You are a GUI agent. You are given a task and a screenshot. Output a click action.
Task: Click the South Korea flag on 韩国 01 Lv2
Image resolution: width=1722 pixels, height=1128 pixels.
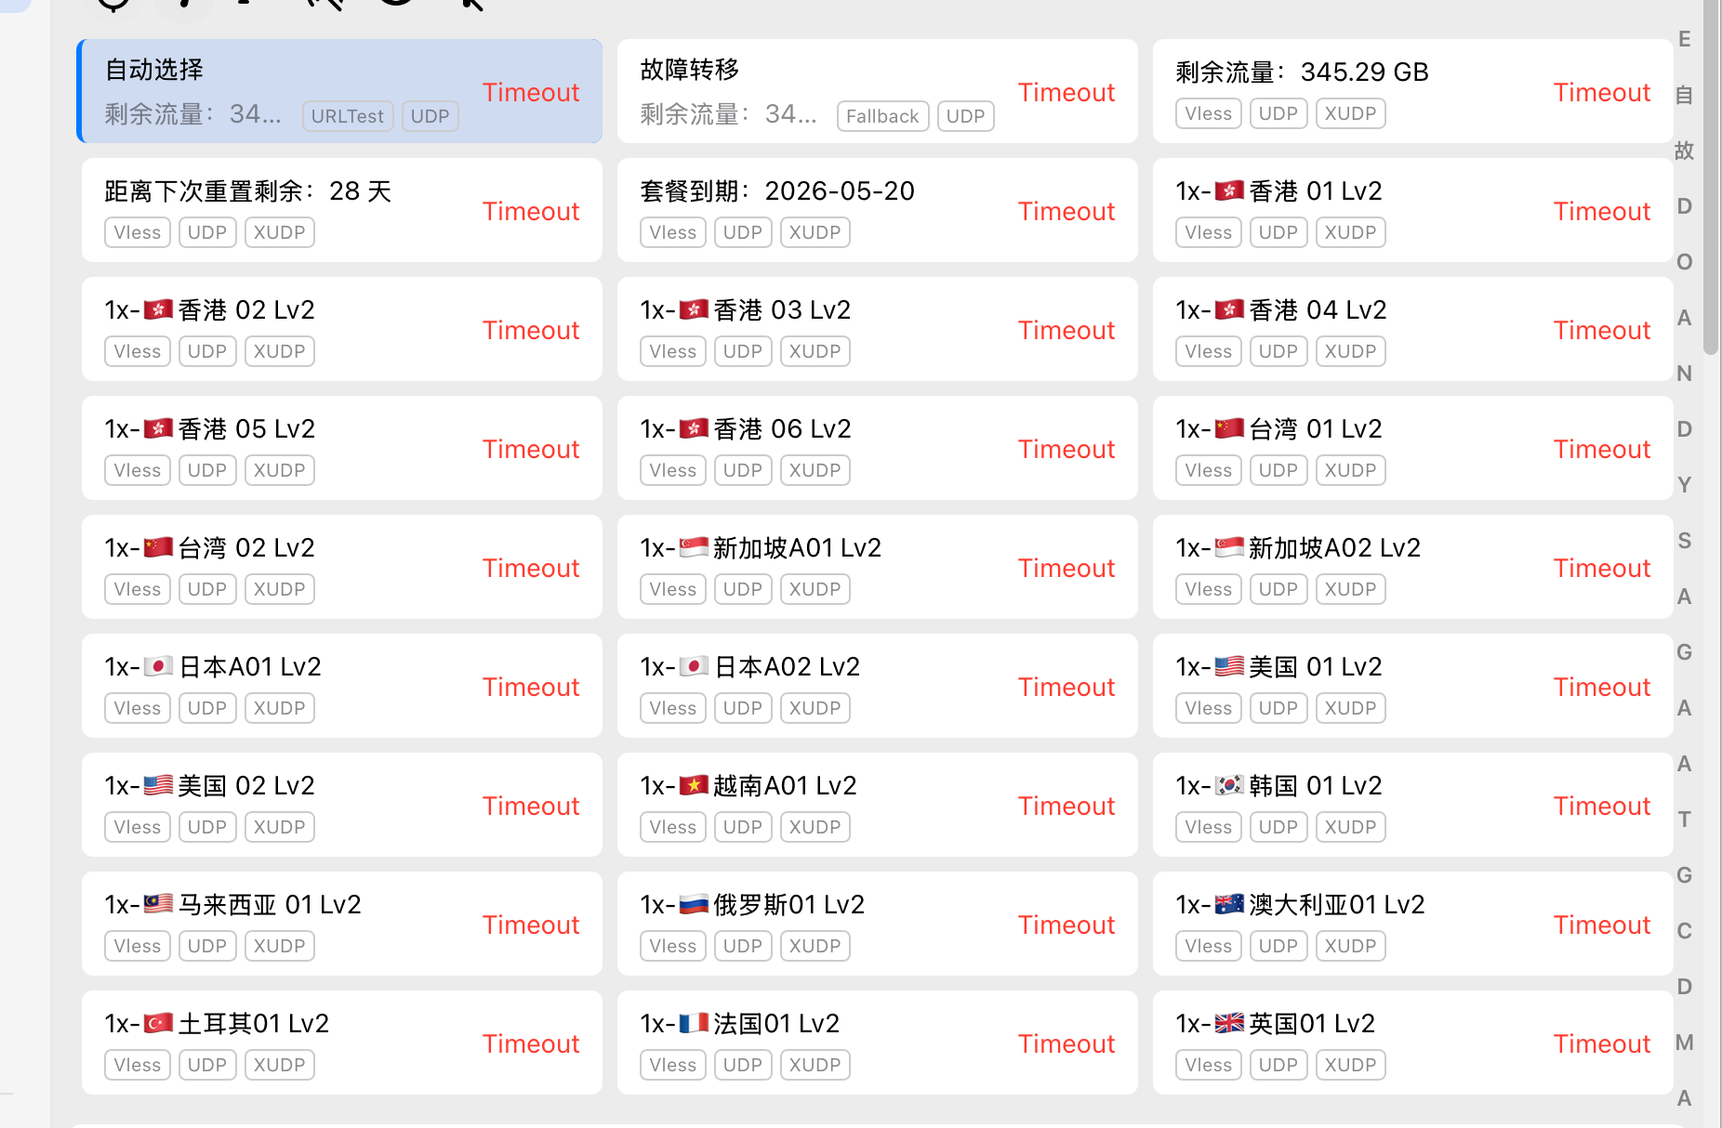point(1229,785)
